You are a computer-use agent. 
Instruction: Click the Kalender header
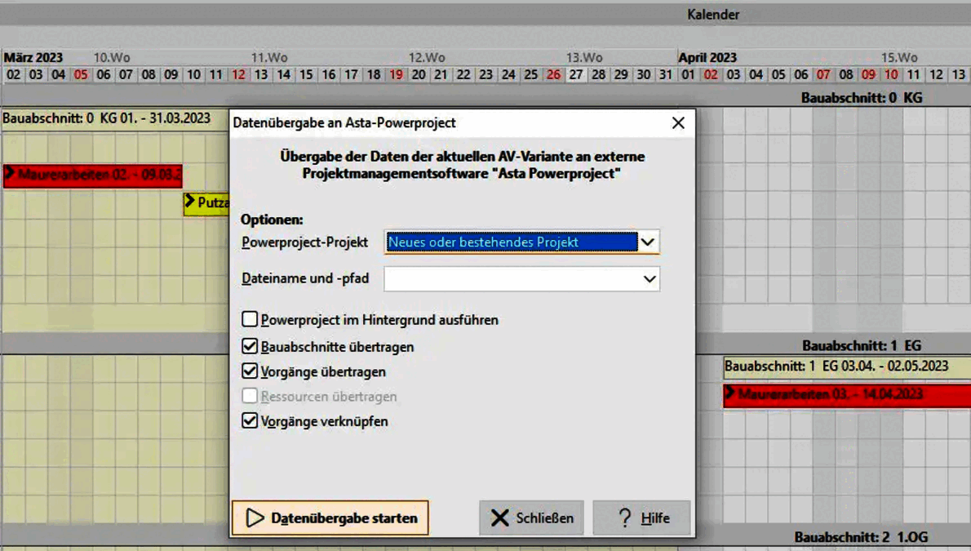713,14
